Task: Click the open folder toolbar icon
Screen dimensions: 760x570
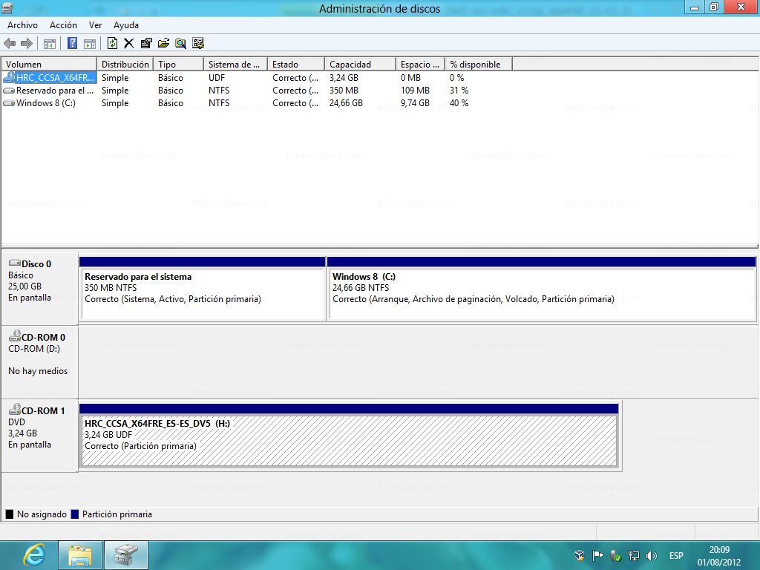Action: tap(163, 43)
